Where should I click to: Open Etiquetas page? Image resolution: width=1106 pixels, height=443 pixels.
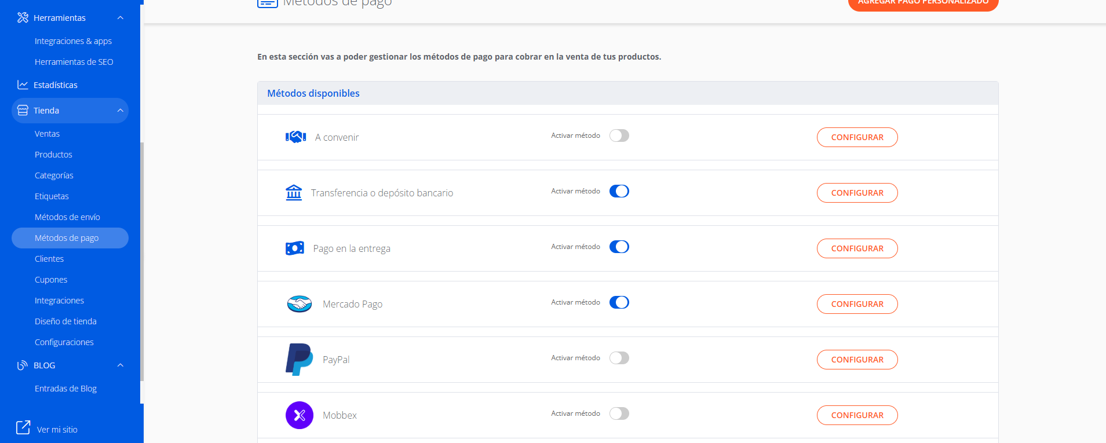point(52,196)
